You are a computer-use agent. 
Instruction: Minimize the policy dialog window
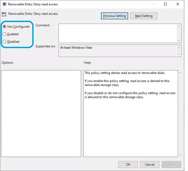(153, 4)
